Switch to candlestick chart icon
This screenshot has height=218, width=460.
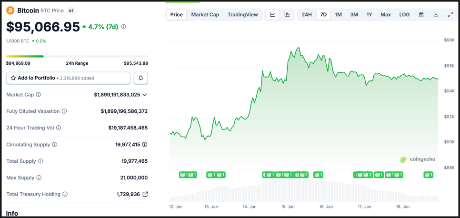tap(287, 15)
